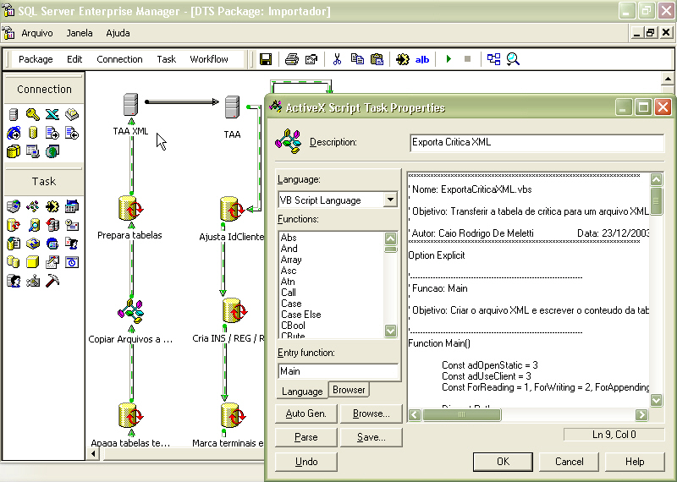Screen dimensions: 677x482
Task: Select the Data Driven Query magnifier task icon
Action: coord(33,225)
